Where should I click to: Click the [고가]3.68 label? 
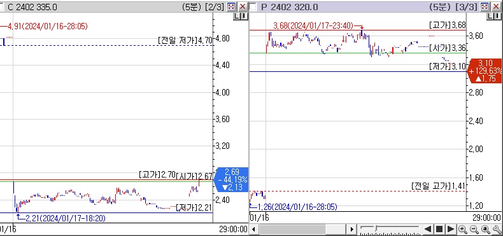coord(448,25)
